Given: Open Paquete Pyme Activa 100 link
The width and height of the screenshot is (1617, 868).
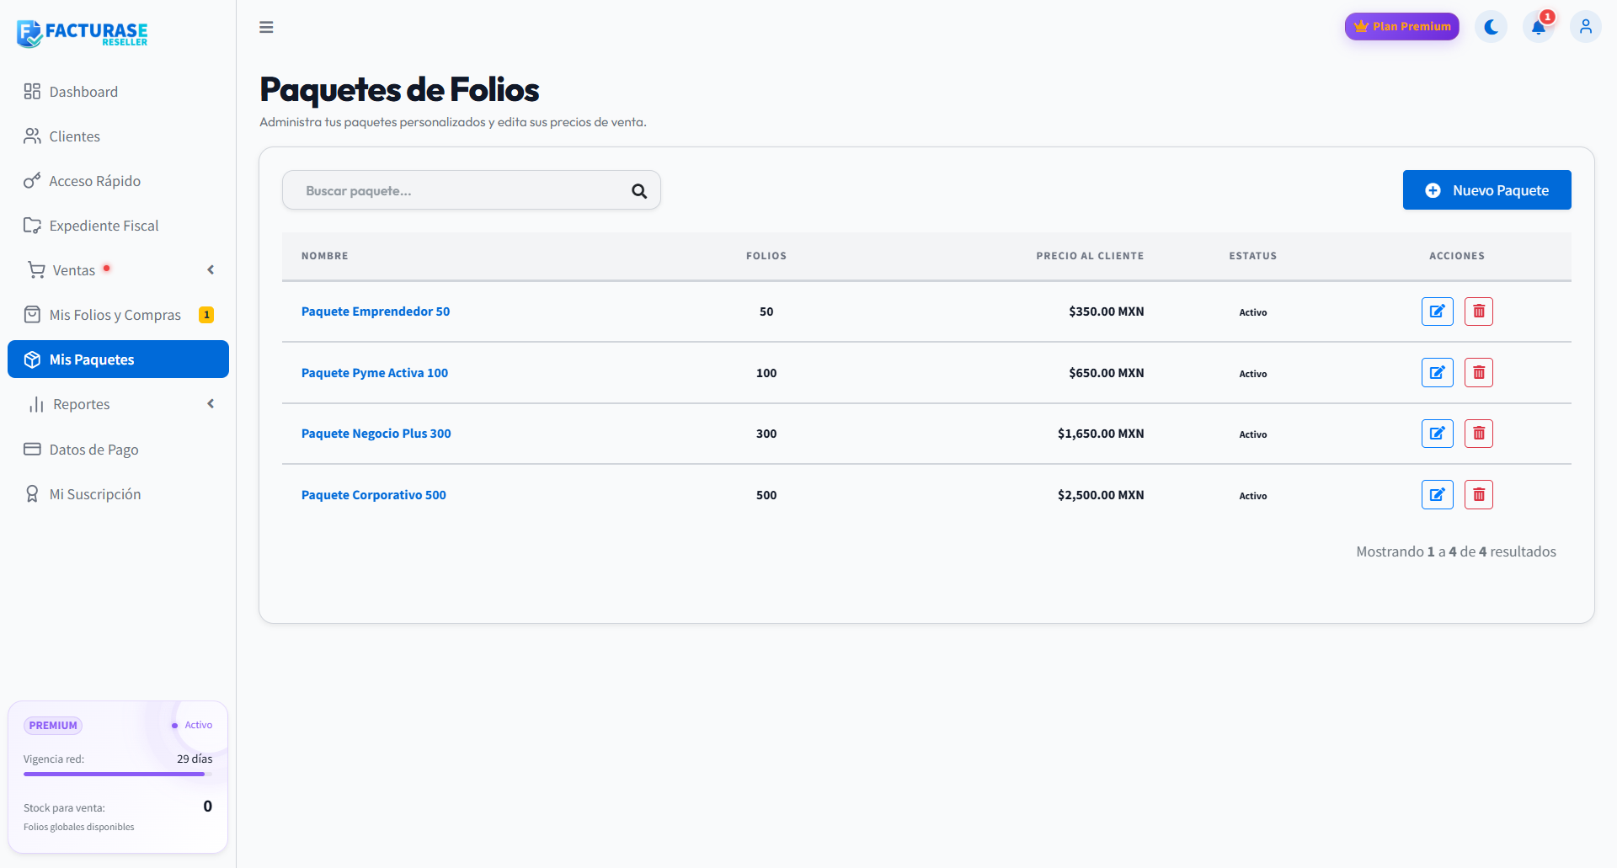Looking at the screenshot, I should [x=375, y=373].
